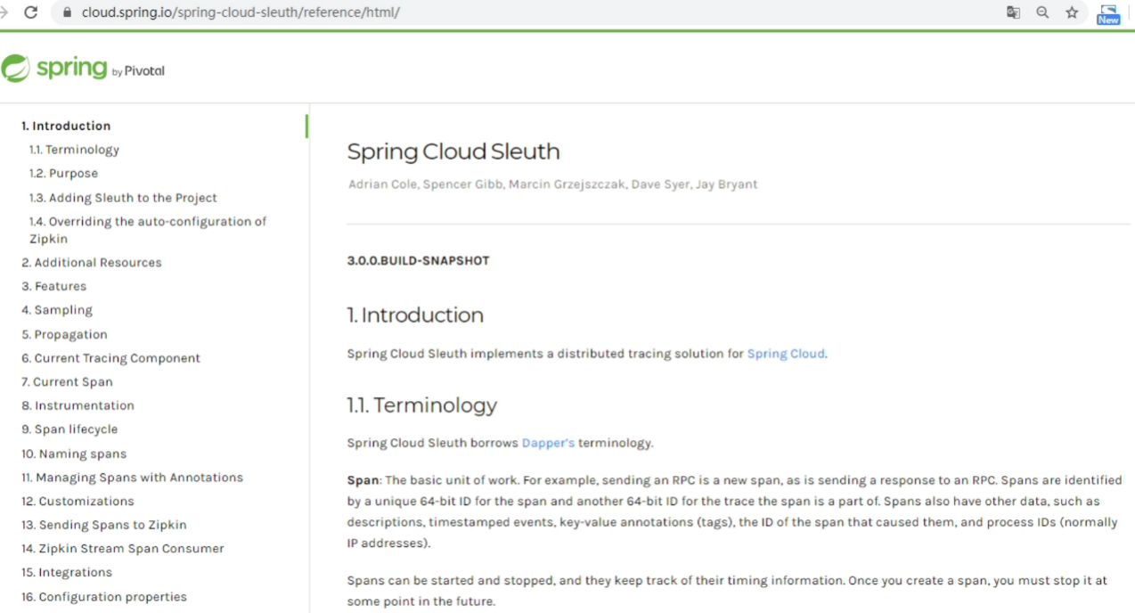This screenshot has height=613, width=1135.
Task: Open 1.2. Purpose section link
Action: pyautogui.click(x=63, y=174)
